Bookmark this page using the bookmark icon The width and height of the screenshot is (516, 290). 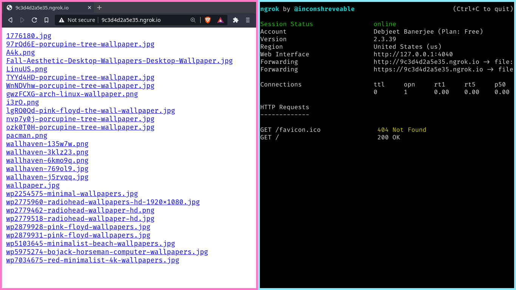click(46, 20)
